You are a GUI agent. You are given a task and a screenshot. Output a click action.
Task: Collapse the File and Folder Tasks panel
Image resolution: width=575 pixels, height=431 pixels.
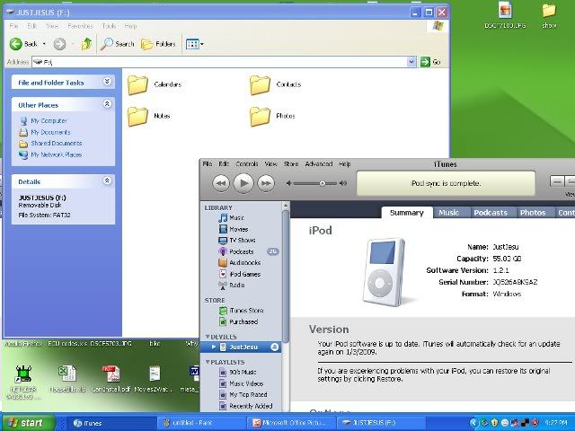(x=107, y=82)
